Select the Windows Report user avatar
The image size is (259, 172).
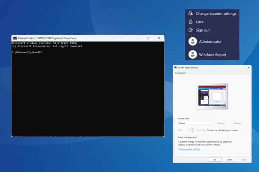193,55
